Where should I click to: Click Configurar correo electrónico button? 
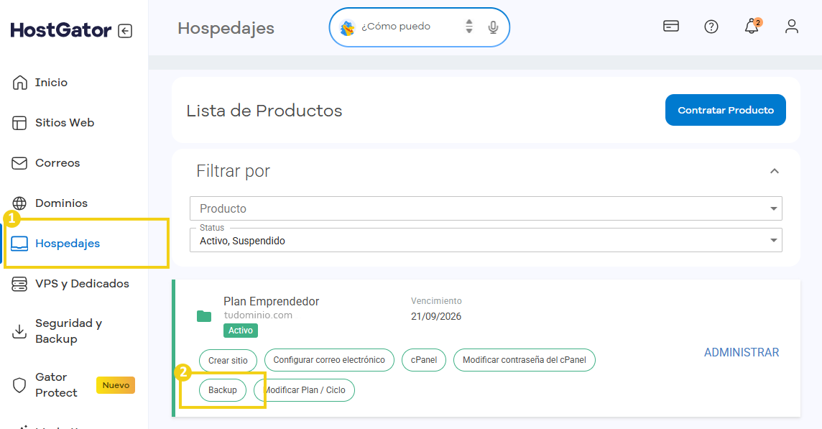tap(329, 360)
